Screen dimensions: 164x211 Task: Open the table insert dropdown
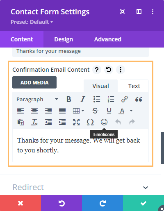(78, 111)
